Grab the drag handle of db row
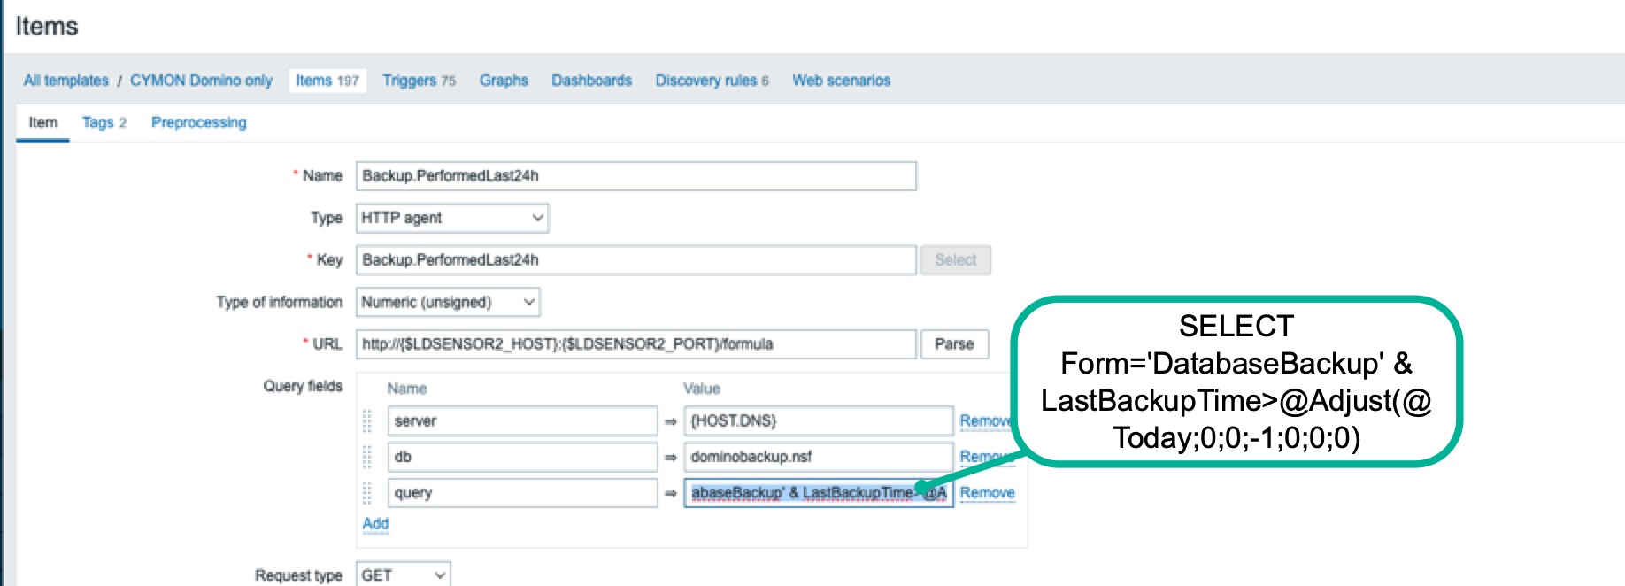The height and width of the screenshot is (586, 1625). pyautogui.click(x=367, y=458)
